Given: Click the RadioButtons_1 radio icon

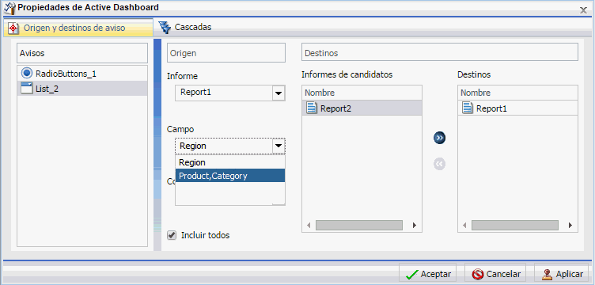Looking at the screenshot, I should coord(27,74).
